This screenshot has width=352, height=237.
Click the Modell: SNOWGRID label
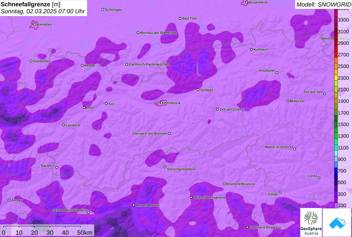pyautogui.click(x=324, y=5)
